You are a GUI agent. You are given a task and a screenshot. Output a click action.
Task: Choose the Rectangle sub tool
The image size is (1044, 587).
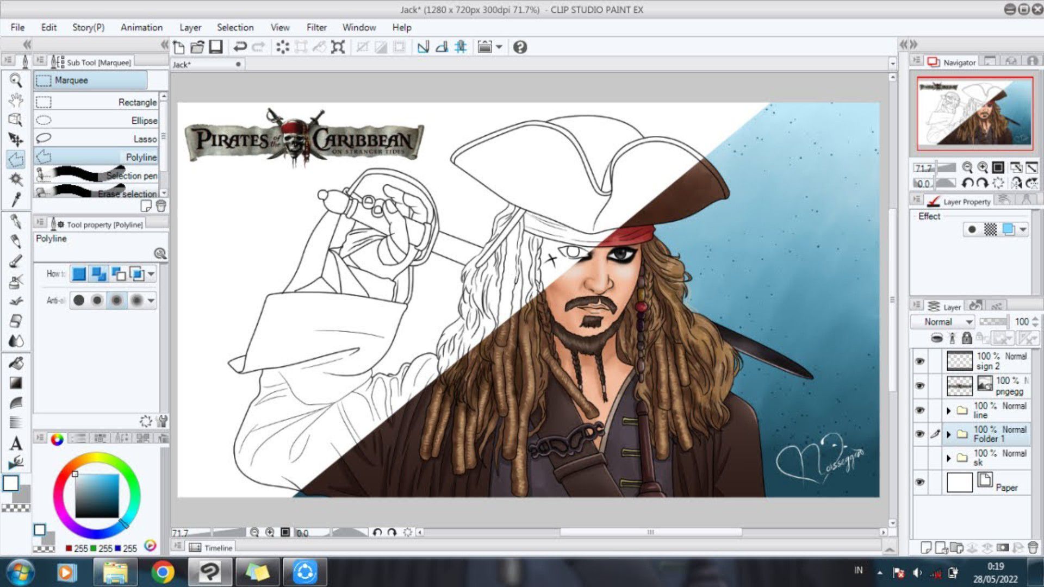pos(96,102)
